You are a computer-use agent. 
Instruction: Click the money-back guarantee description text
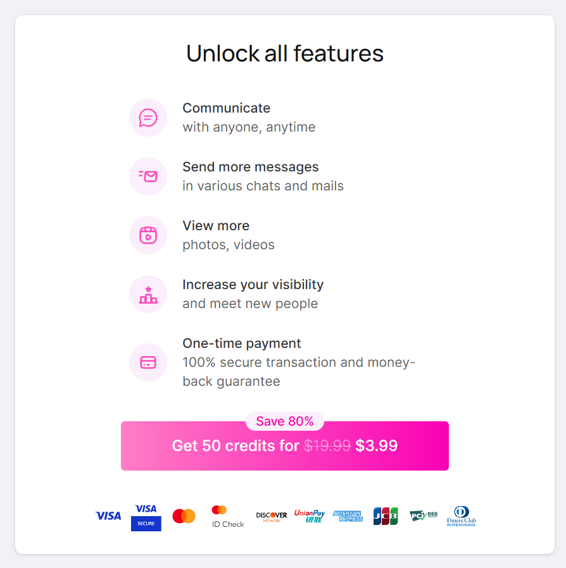click(x=298, y=372)
